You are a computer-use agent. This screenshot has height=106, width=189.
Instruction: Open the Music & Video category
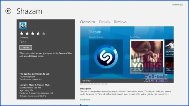tap(36, 85)
